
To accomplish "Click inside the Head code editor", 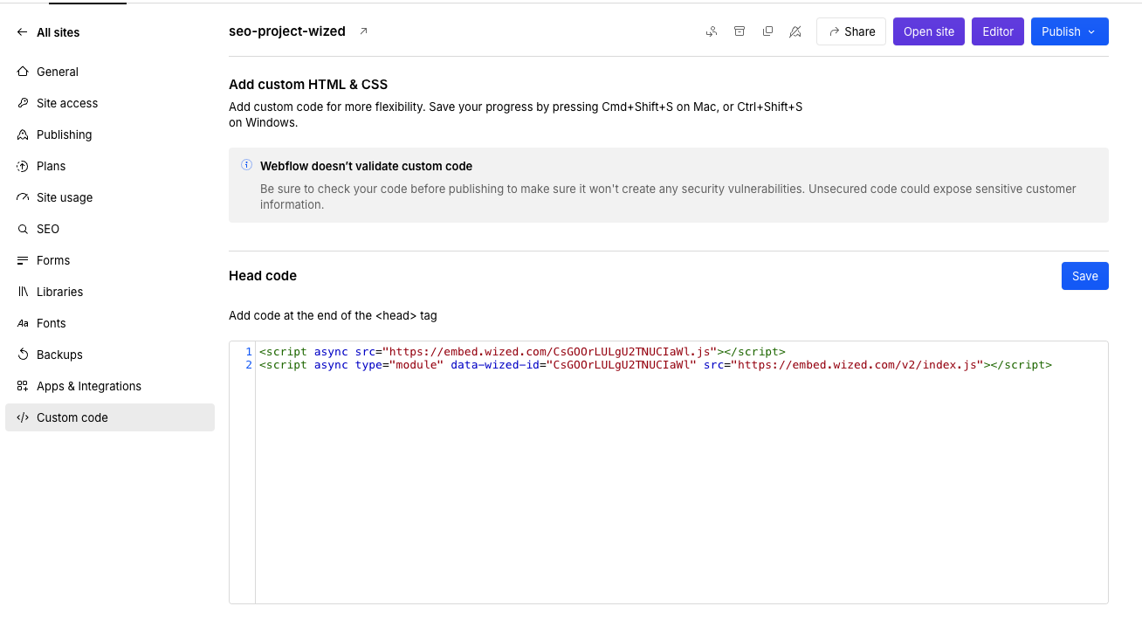I will click(x=669, y=472).
